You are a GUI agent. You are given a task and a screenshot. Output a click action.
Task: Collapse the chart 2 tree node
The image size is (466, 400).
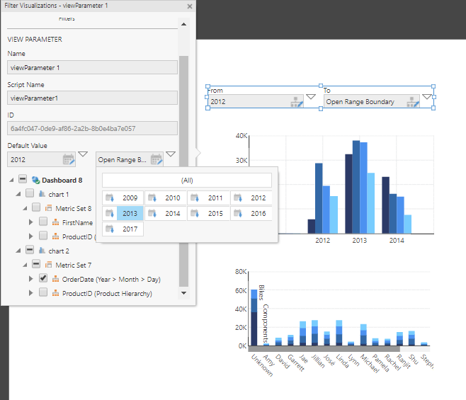coord(18,251)
